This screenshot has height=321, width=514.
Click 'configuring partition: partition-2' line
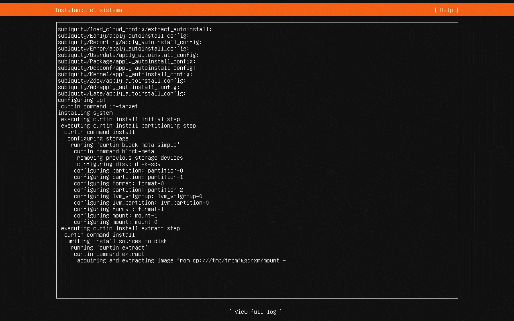(128, 190)
